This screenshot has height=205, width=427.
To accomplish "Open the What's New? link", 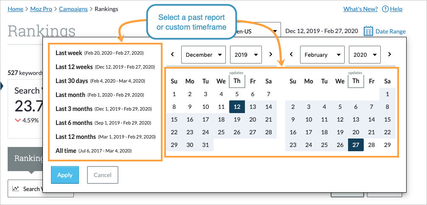I will pos(360,9).
